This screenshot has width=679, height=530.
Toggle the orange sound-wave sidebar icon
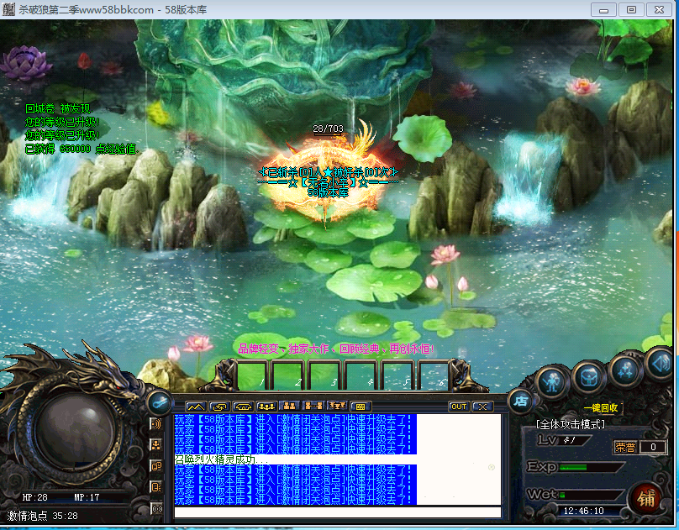pos(156,424)
